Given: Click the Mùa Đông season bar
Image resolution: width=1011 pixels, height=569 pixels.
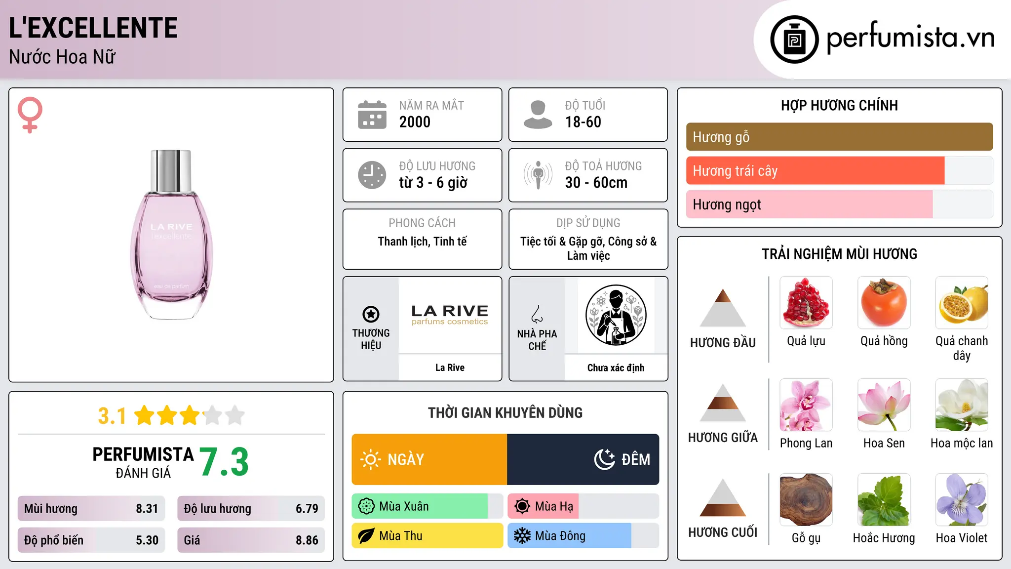Looking at the screenshot, I should tap(583, 536).
